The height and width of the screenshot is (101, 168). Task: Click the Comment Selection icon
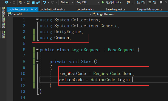pos(150,2)
